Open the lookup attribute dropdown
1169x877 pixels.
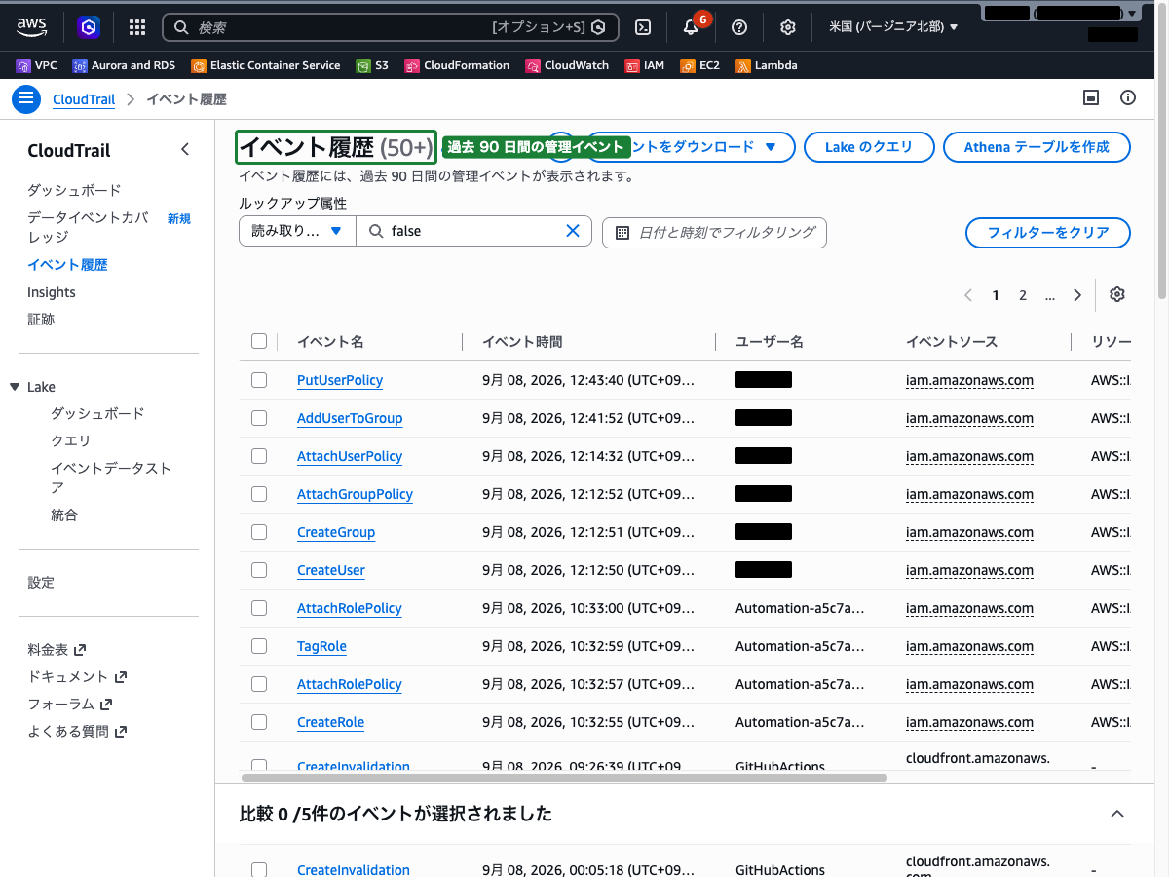pyautogui.click(x=297, y=231)
